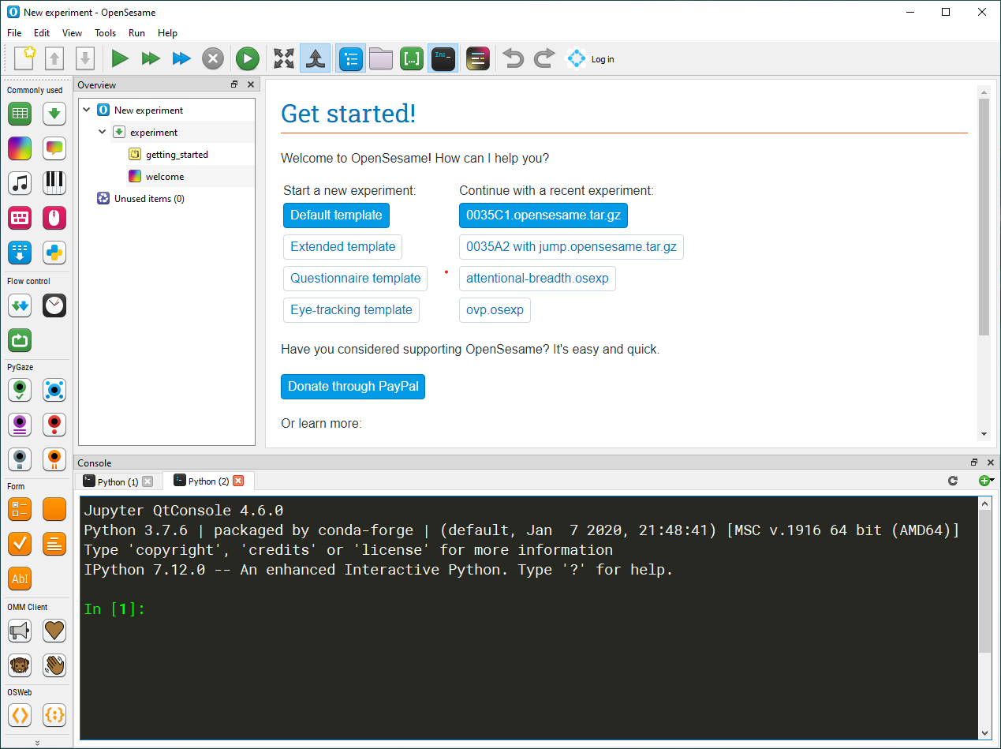Open the Tools menu
Screen dimensions: 1001x749
click(x=105, y=33)
